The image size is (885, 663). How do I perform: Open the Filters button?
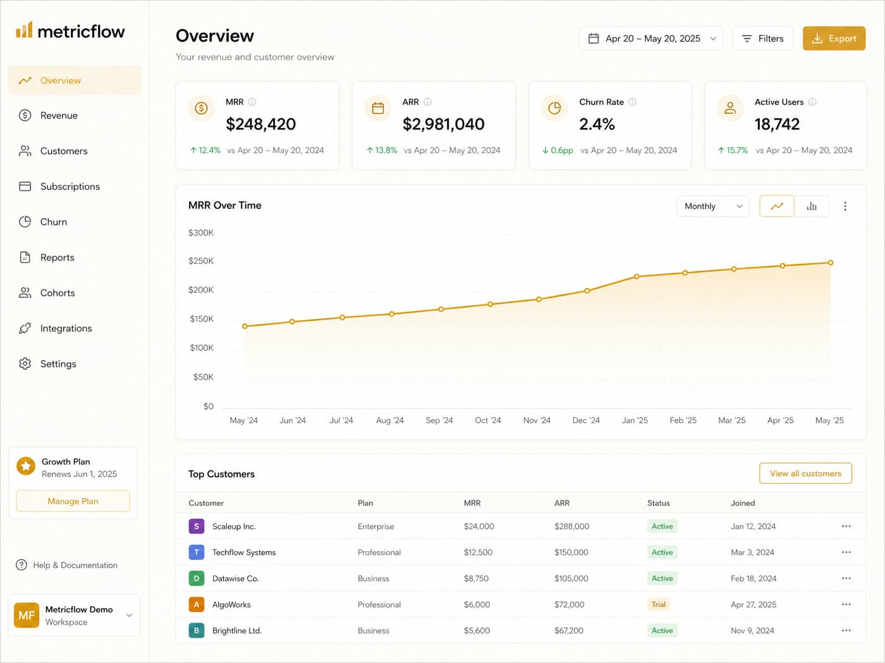point(762,39)
